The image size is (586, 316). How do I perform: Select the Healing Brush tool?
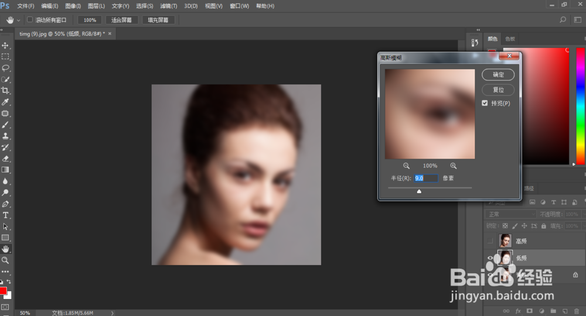coord(5,114)
